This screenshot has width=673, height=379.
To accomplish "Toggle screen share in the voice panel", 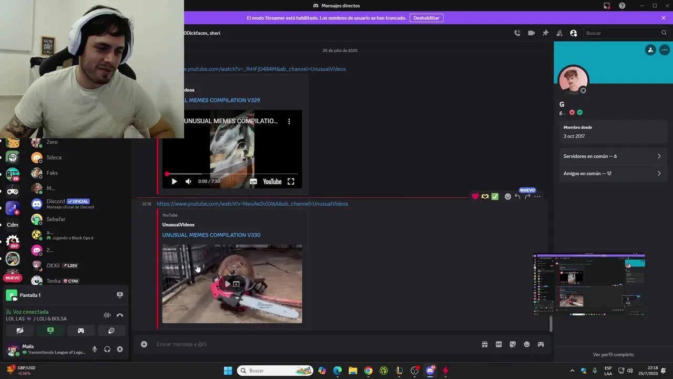I will pyautogui.click(x=50, y=331).
